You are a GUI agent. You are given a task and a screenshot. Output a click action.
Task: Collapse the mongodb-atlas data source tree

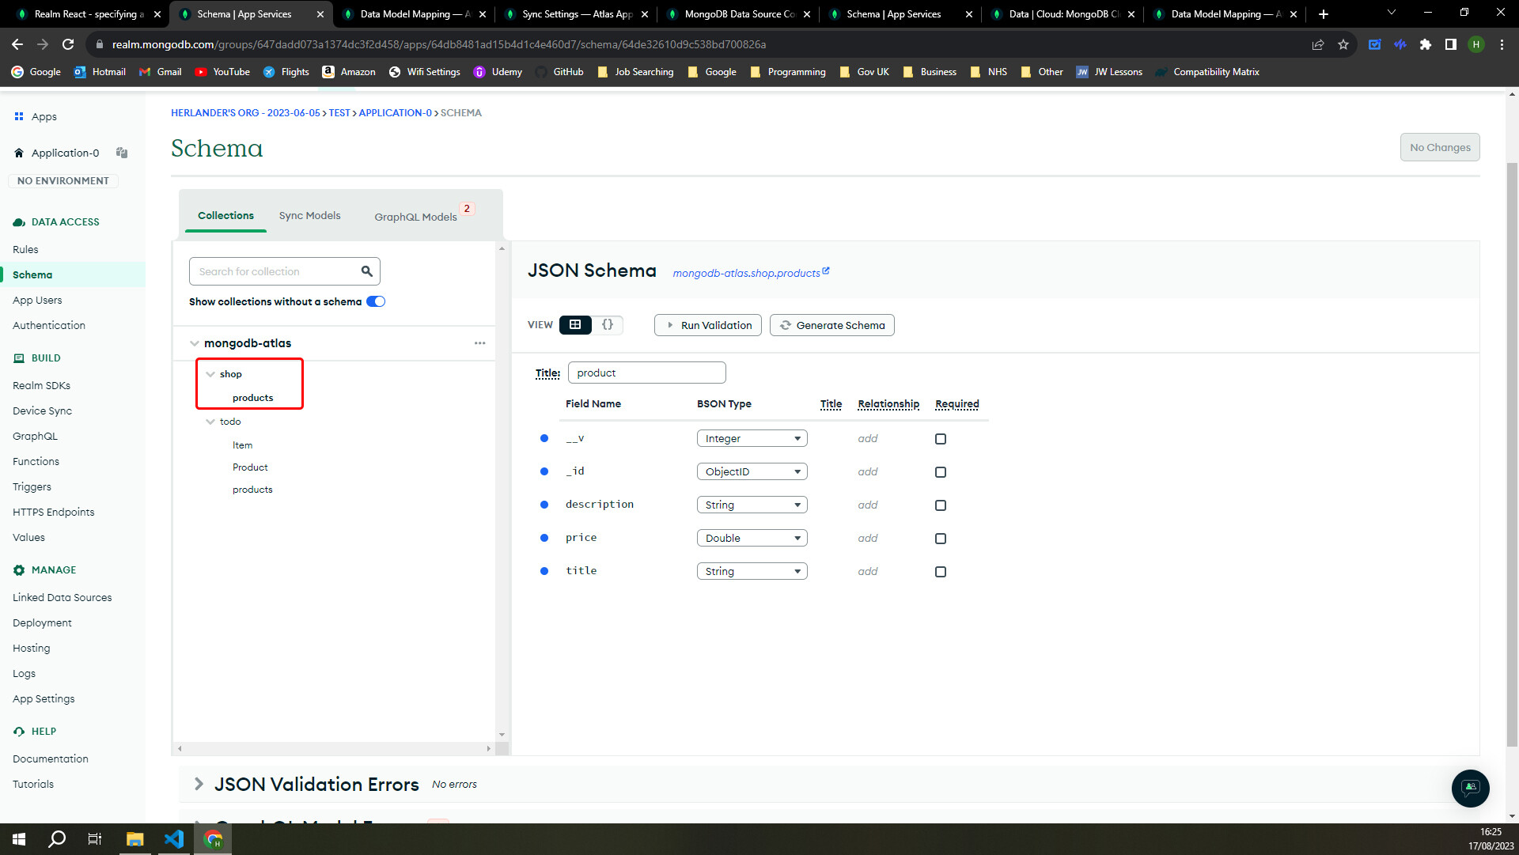coord(194,343)
